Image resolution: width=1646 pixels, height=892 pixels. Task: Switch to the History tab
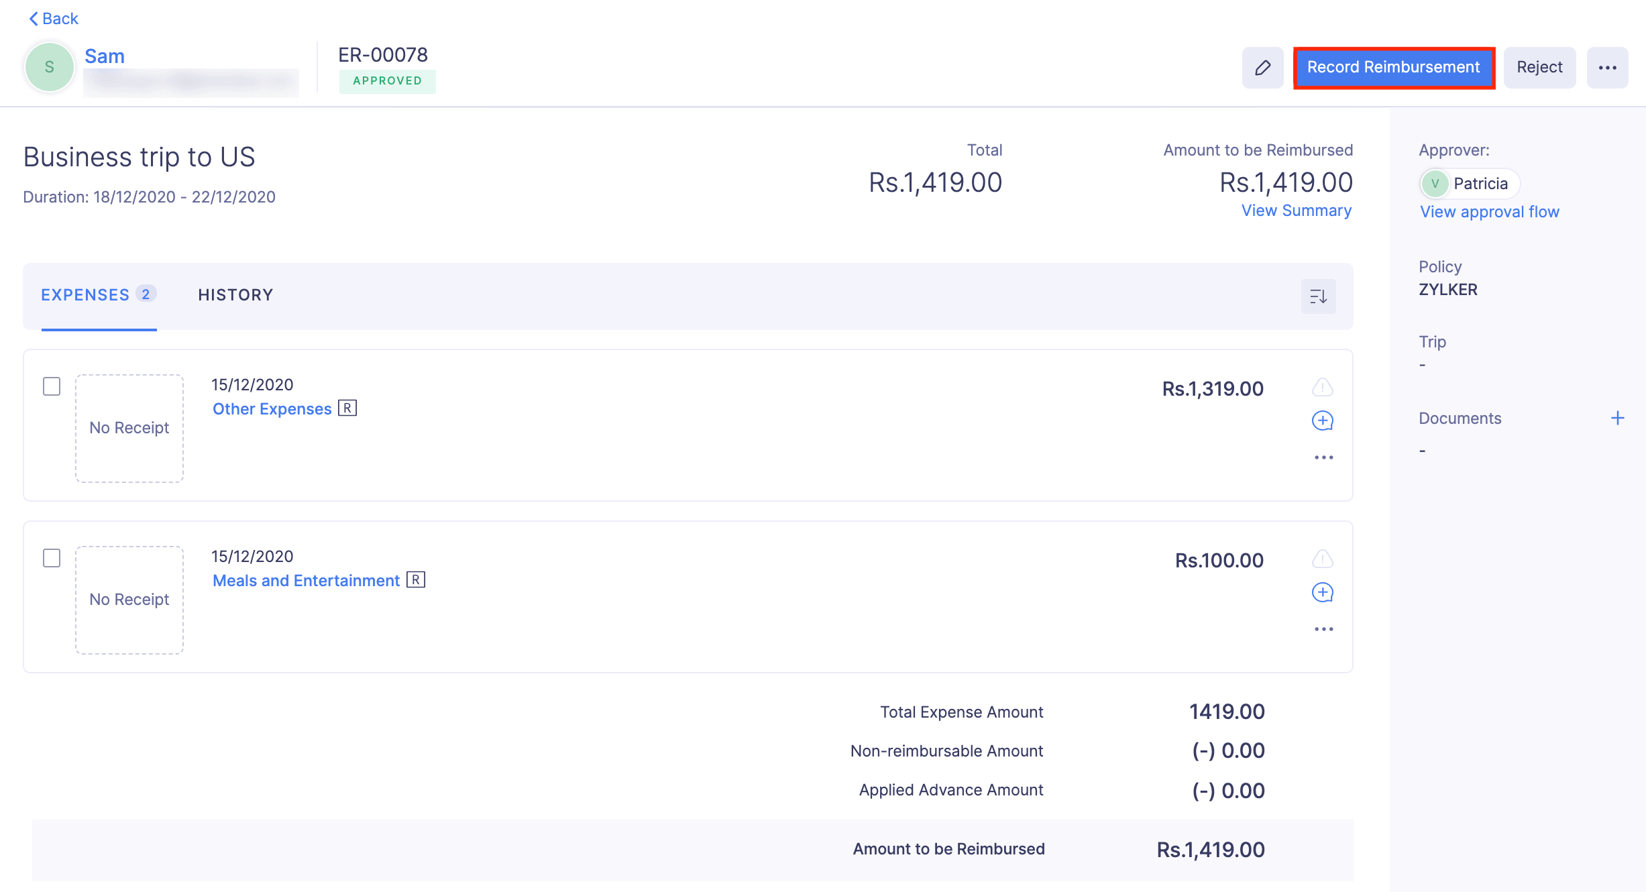(x=235, y=294)
